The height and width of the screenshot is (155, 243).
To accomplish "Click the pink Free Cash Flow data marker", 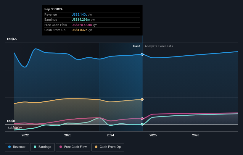I will click(x=142, y=119).
